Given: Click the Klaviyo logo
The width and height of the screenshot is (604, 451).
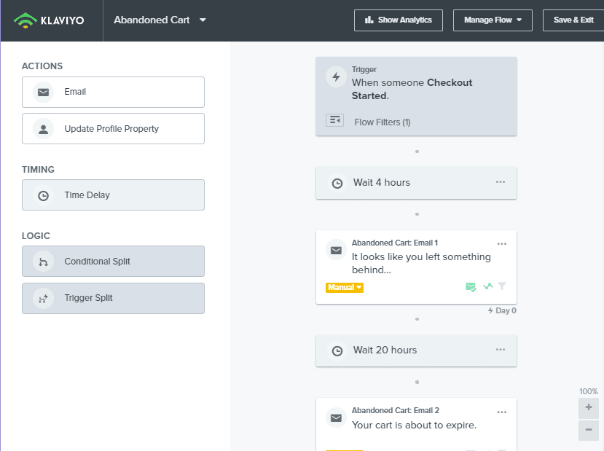Looking at the screenshot, I should 49,20.
